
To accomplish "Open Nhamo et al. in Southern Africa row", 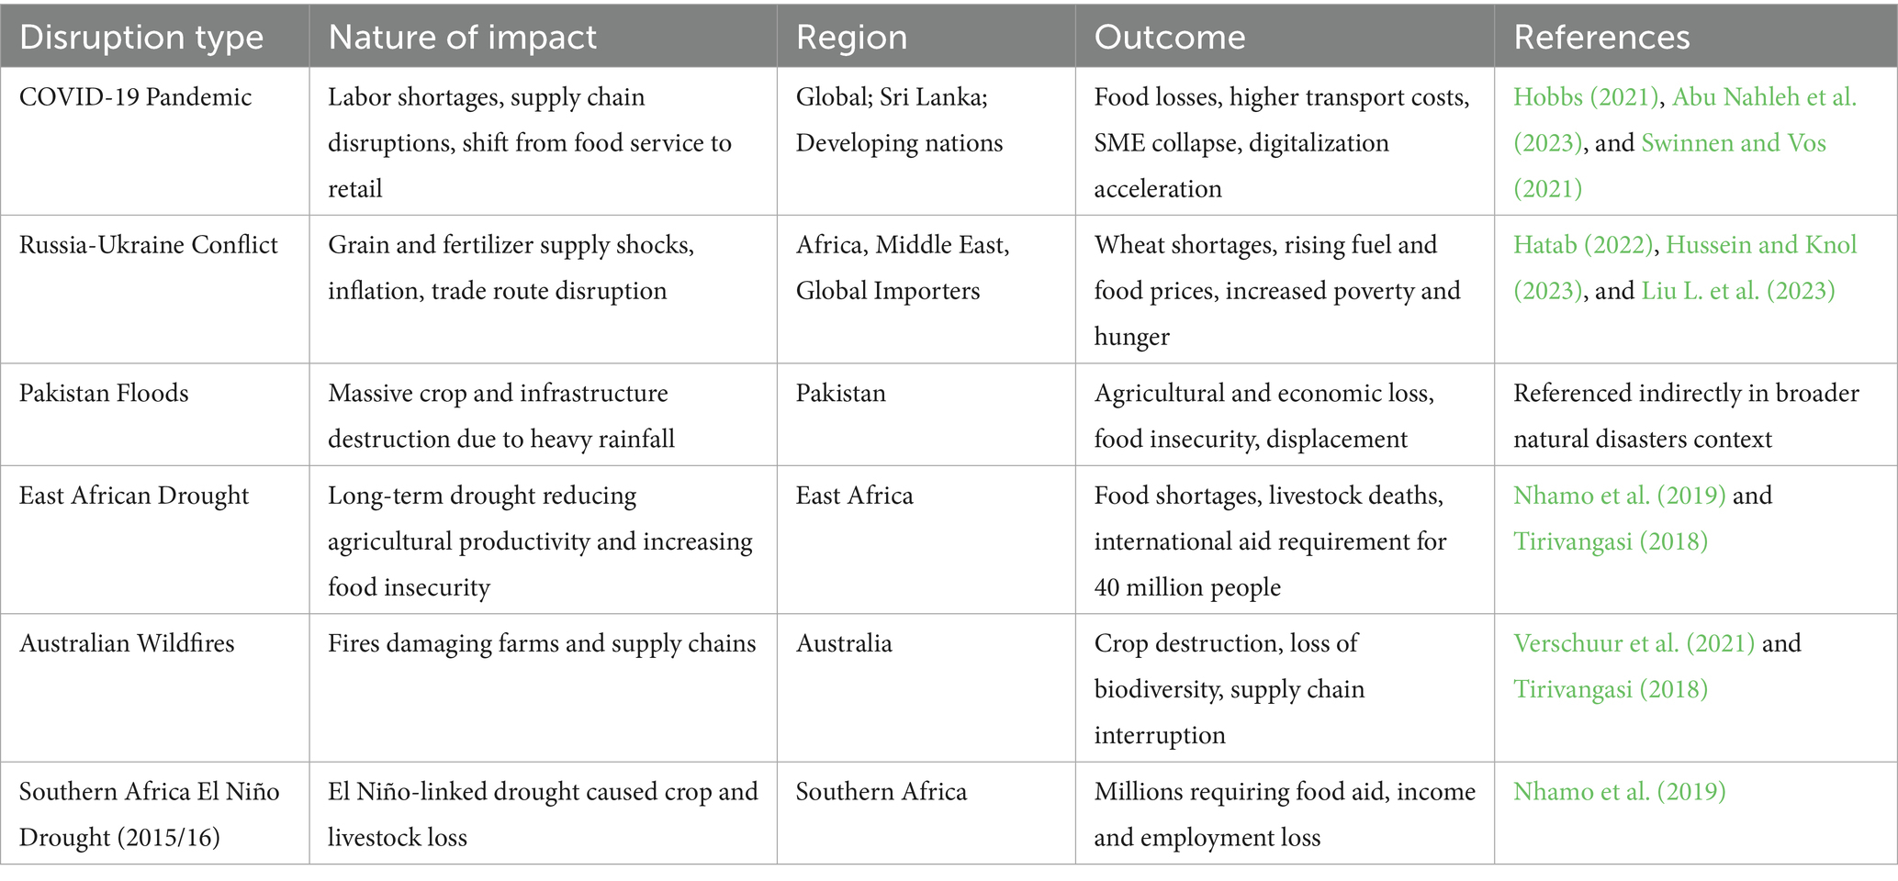I will pos(1619,791).
